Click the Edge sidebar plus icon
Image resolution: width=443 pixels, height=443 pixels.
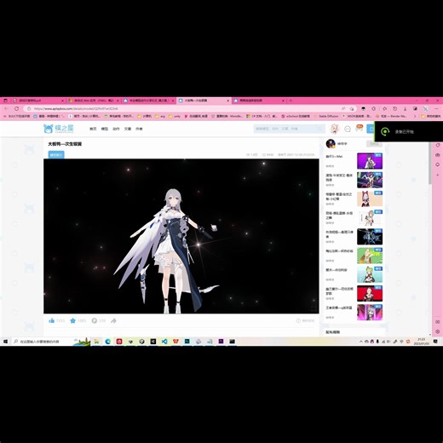pyautogui.click(x=438, y=175)
